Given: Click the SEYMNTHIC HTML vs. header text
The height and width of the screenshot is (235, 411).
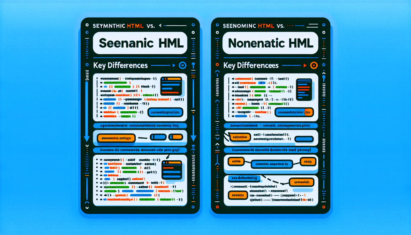Looking at the screenshot, I should tap(124, 26).
